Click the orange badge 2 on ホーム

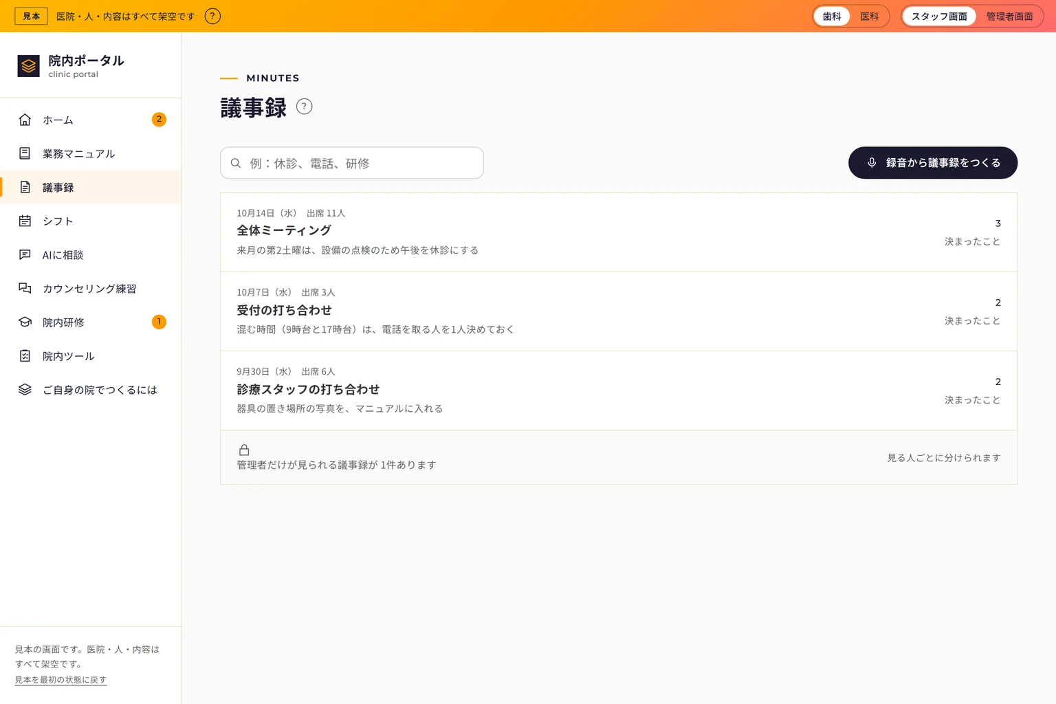pos(159,120)
